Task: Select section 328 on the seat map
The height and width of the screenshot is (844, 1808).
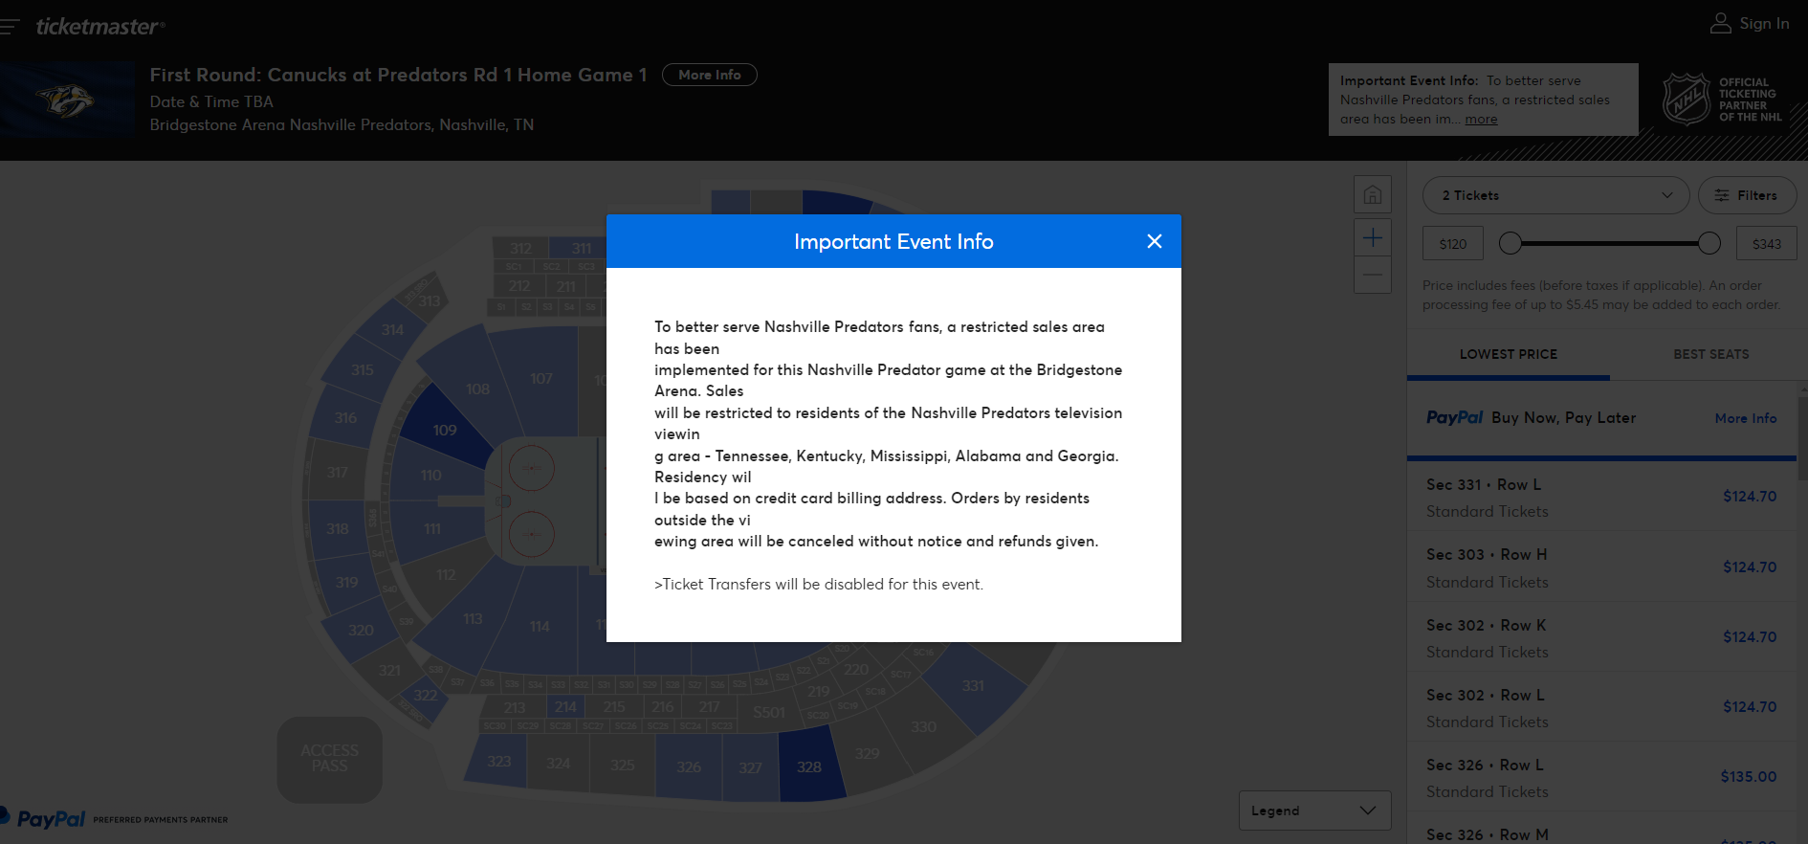Action: click(809, 766)
